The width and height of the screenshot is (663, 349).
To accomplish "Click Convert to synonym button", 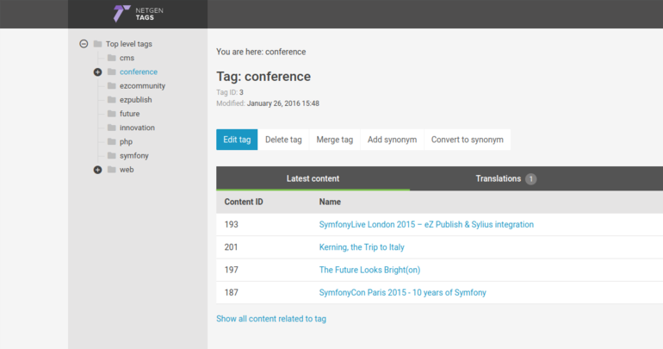I will click(468, 140).
